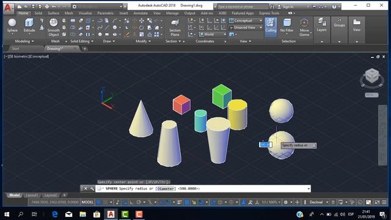The height and width of the screenshot is (220, 391).
Task: Toggle grid display in status bar
Action: click(x=99, y=202)
